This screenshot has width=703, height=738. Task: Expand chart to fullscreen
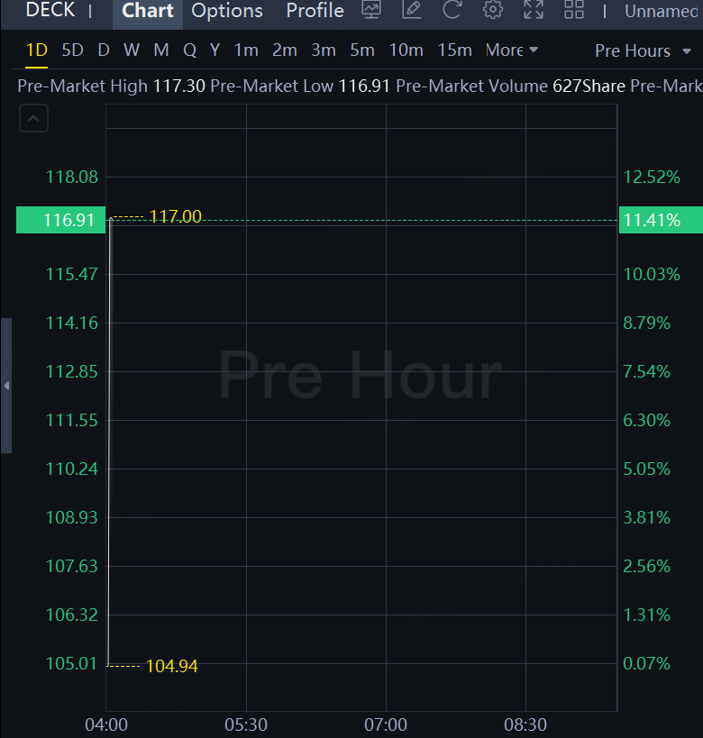pyautogui.click(x=534, y=11)
